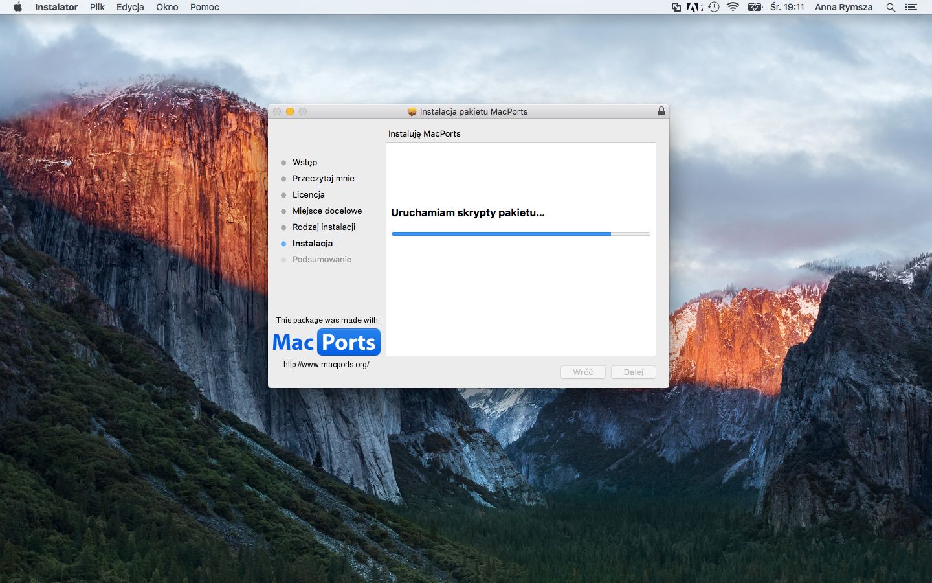932x583 pixels.
Task: Click the MacPorts logo image
Action: (x=326, y=342)
